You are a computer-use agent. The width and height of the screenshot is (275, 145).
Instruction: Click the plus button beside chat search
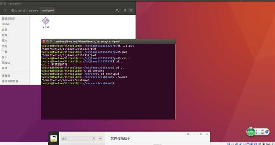tap(100, 138)
